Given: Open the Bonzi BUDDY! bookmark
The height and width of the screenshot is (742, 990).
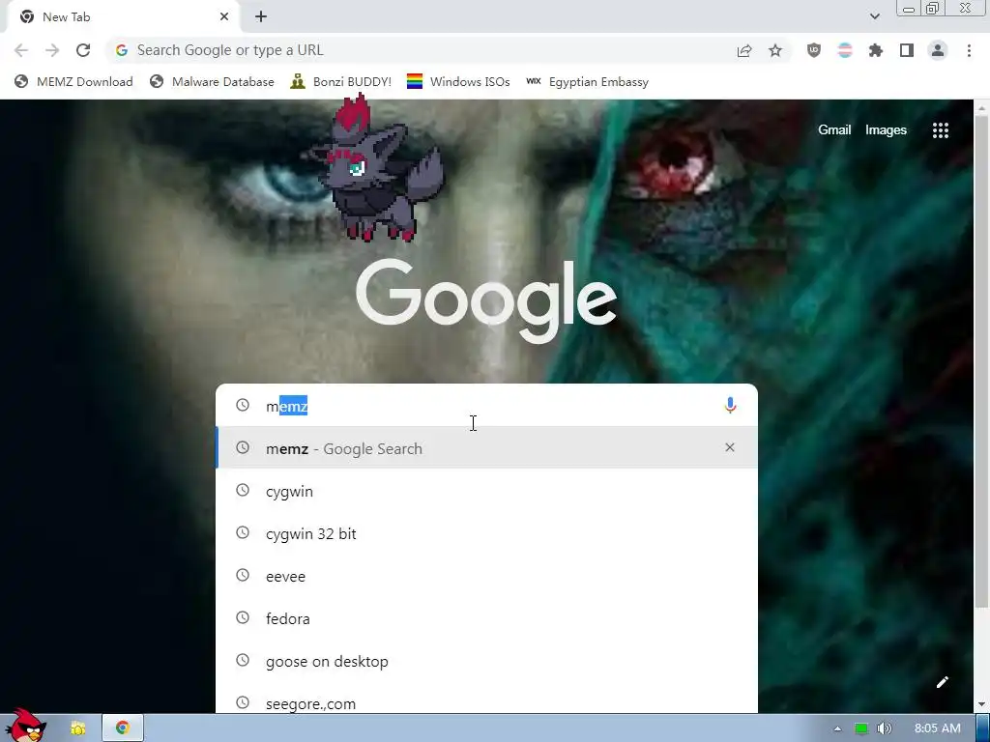Looking at the screenshot, I should pos(341,82).
